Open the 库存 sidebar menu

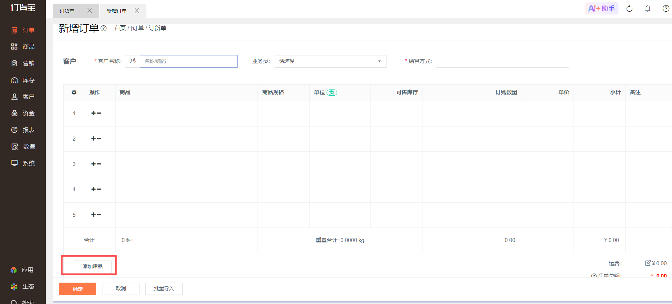point(23,80)
